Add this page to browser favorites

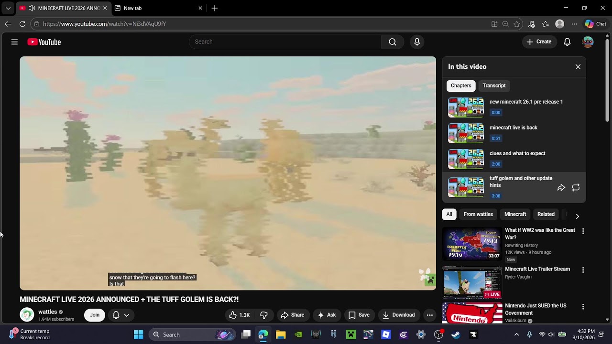click(517, 24)
